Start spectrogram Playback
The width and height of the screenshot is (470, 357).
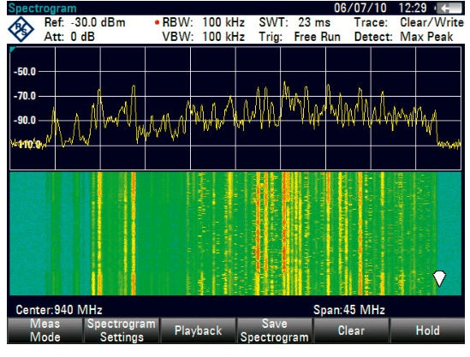(x=198, y=330)
